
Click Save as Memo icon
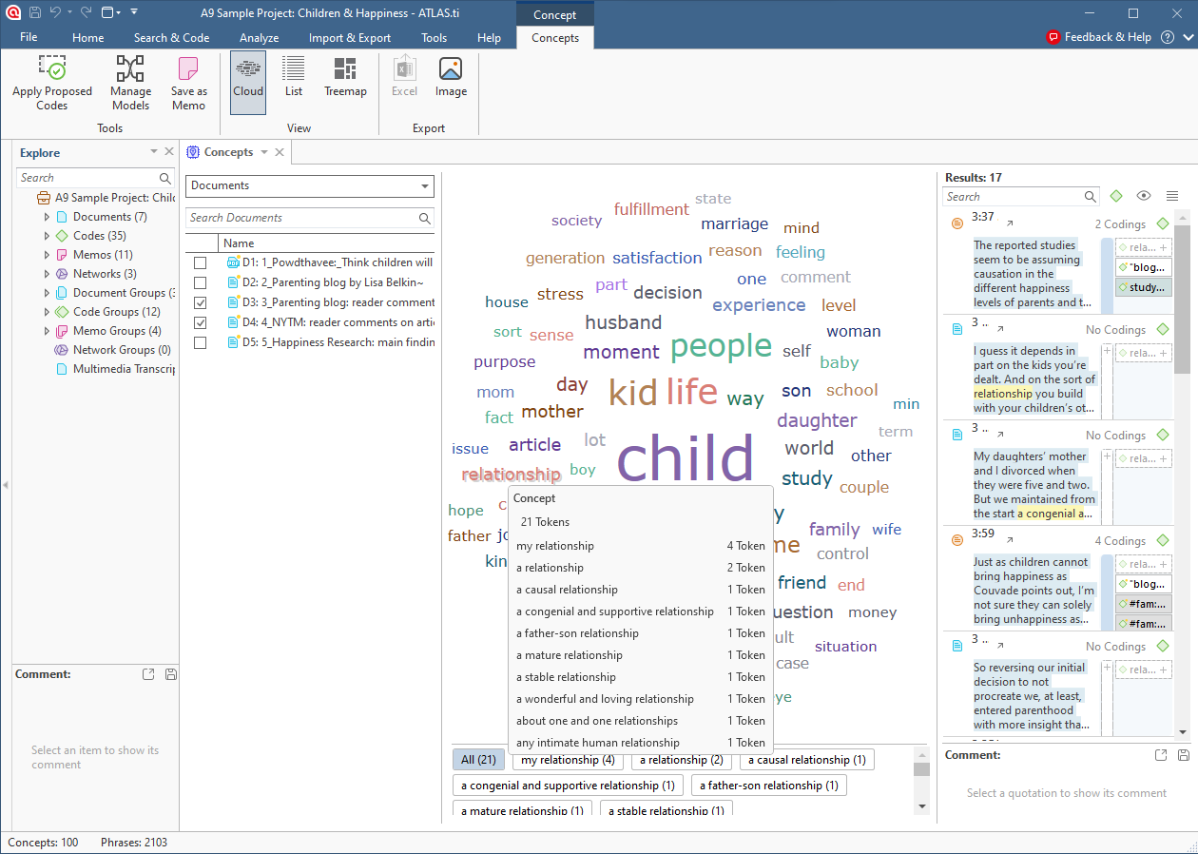pos(188,70)
